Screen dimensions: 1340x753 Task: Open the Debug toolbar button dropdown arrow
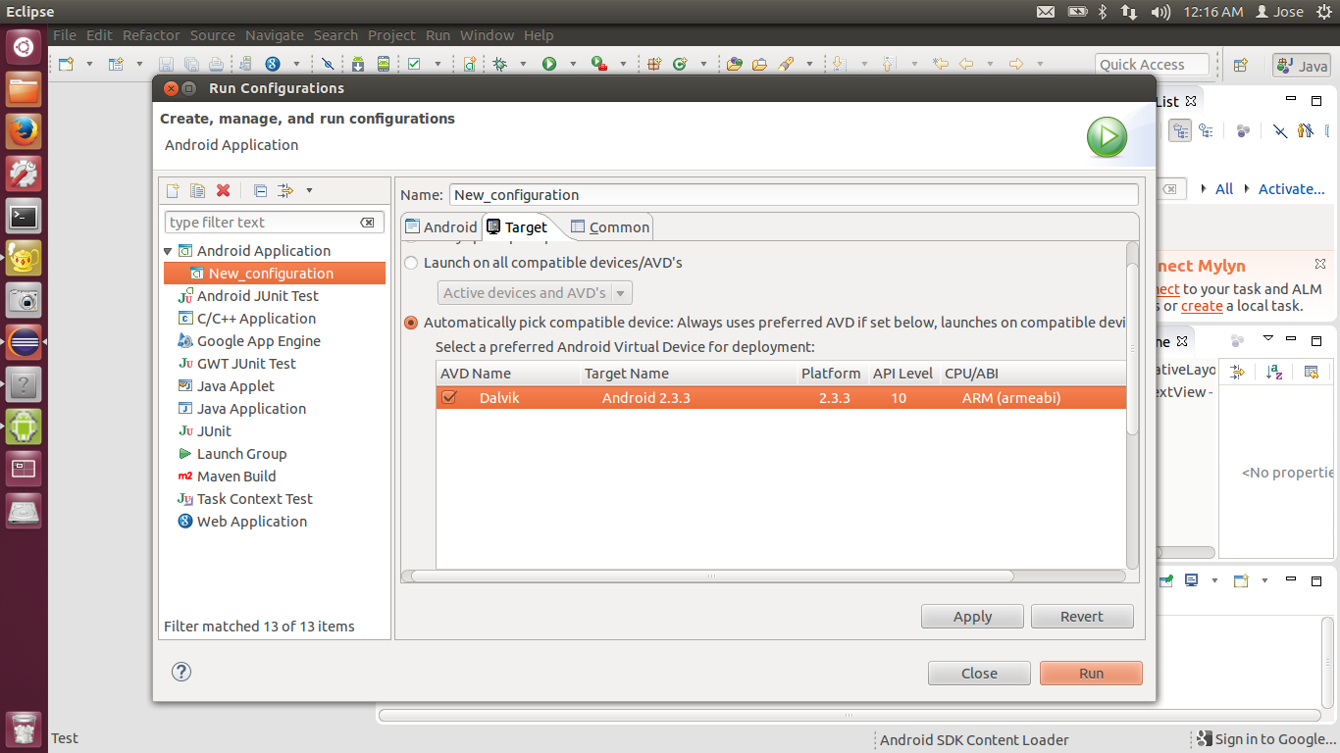click(523, 64)
